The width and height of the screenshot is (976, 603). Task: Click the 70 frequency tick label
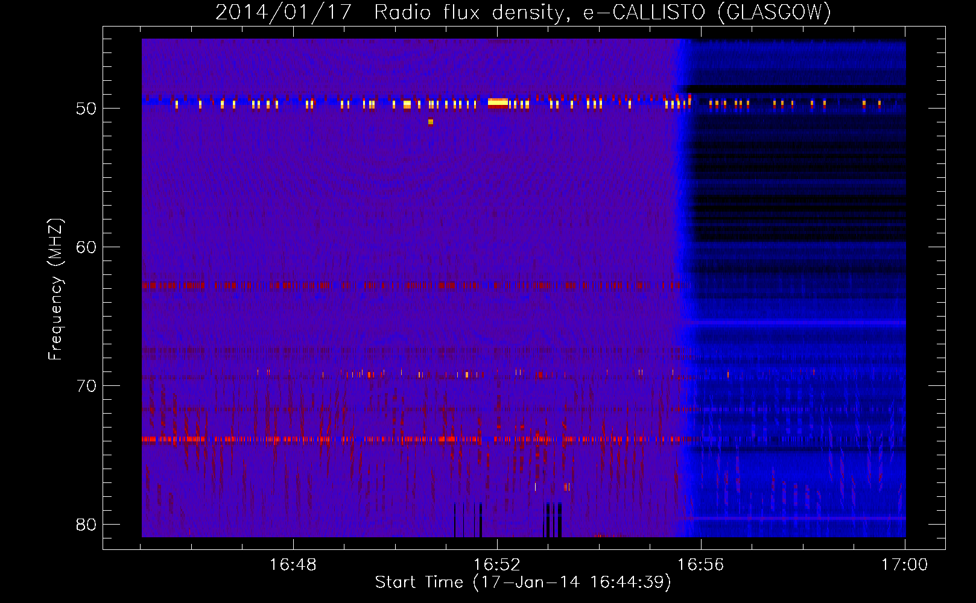tap(86, 386)
